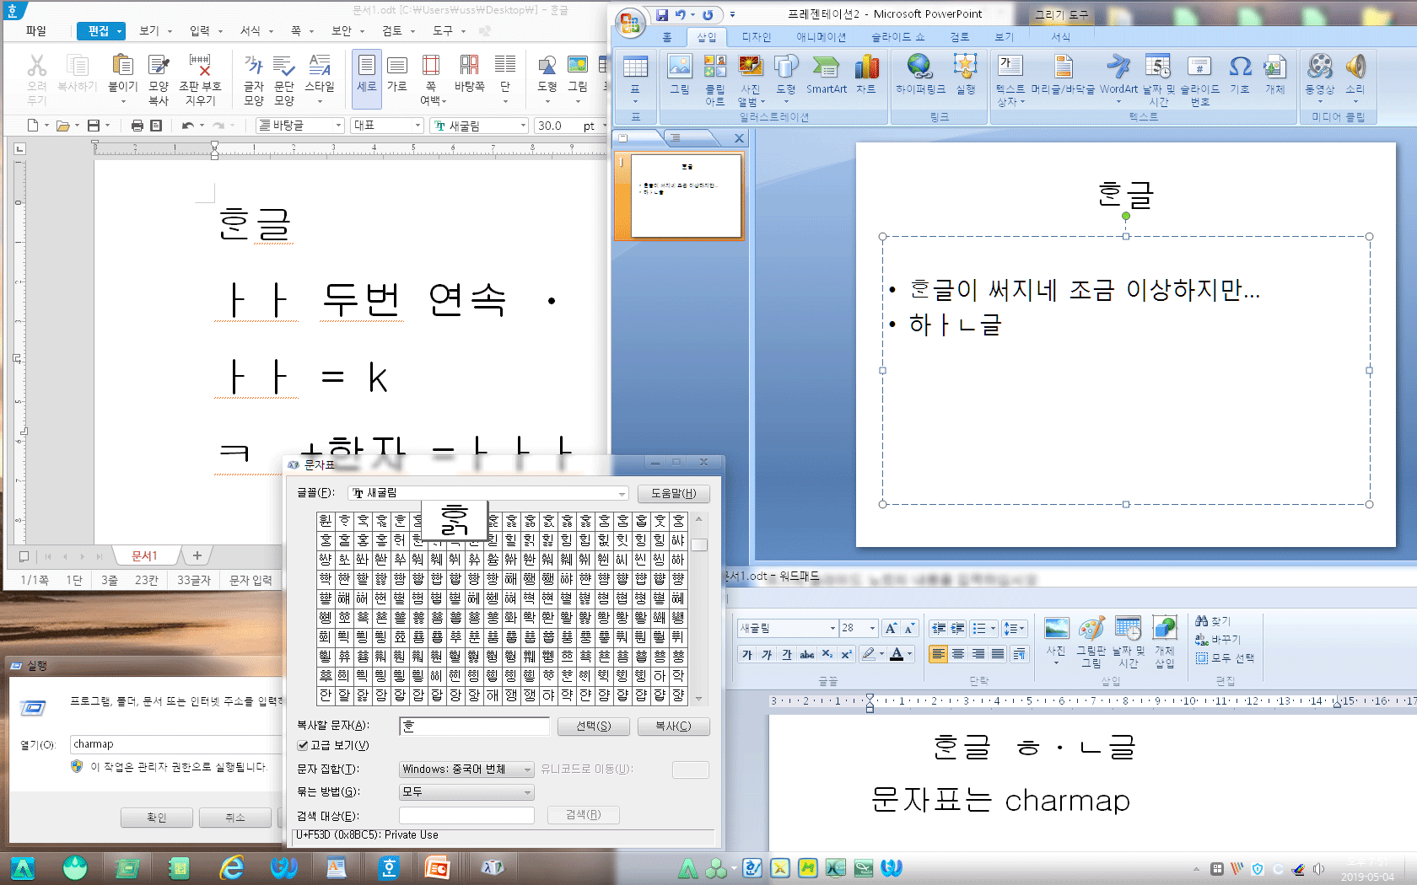The image size is (1417, 885).
Task: Open WordArt gallery in PowerPoint
Action: (1118, 78)
